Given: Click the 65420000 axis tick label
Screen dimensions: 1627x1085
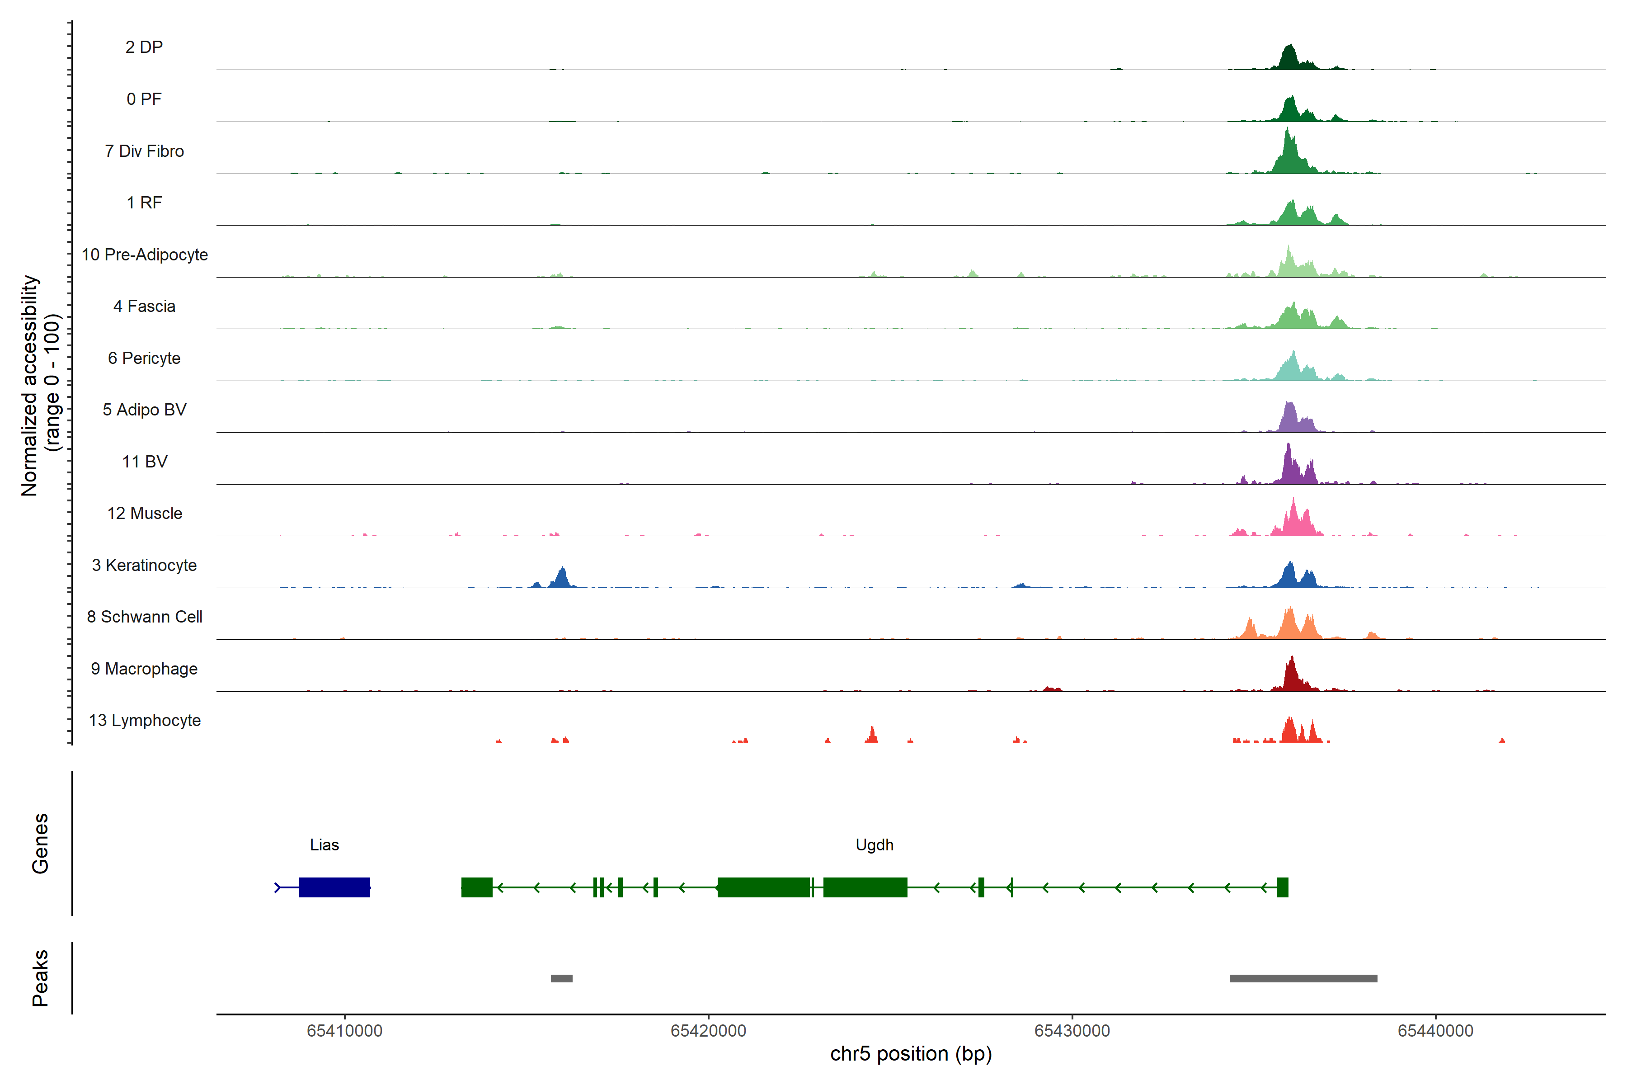Looking at the screenshot, I should 708,1031.
